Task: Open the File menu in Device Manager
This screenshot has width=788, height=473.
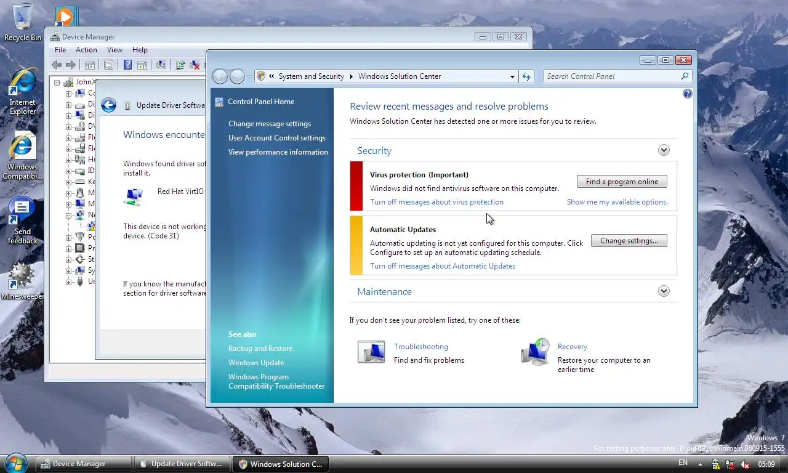Action: coord(60,50)
